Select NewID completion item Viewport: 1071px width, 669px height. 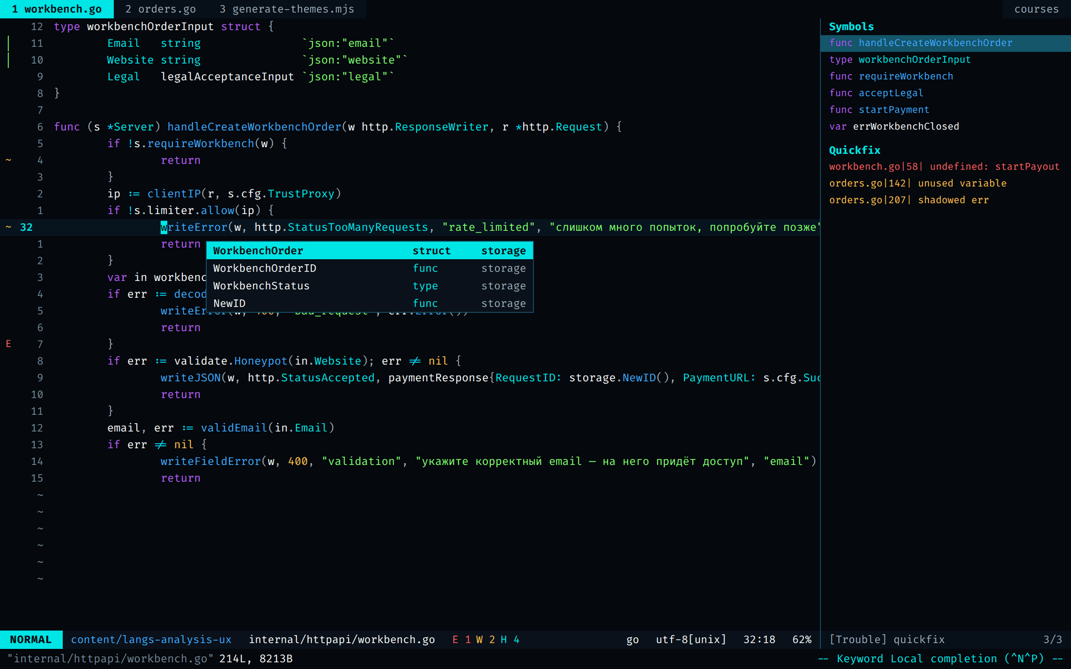click(x=370, y=303)
